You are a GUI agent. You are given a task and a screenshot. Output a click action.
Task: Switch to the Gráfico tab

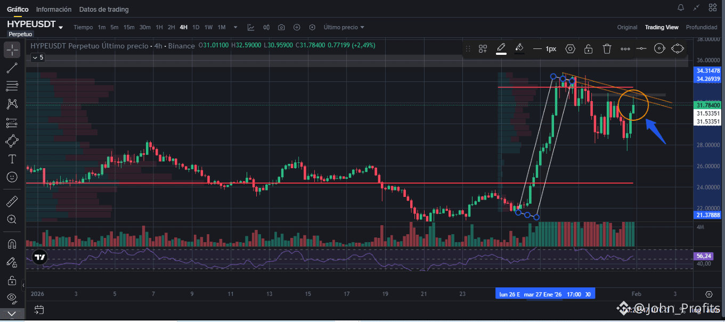tap(18, 10)
